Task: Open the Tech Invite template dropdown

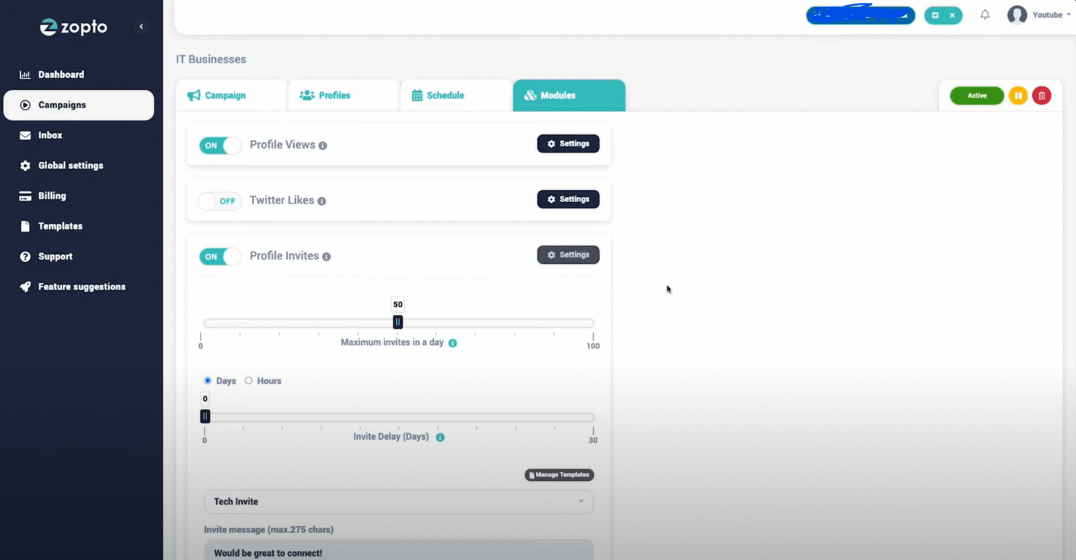Action: [x=398, y=502]
